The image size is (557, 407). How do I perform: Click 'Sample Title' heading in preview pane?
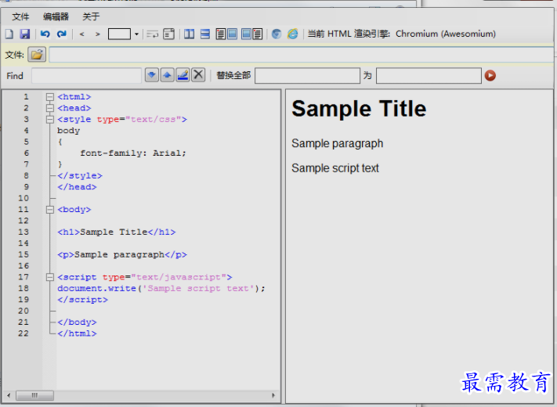pyautogui.click(x=359, y=109)
